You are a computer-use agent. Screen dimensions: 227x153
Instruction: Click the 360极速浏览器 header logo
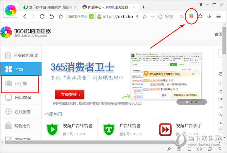25,32
